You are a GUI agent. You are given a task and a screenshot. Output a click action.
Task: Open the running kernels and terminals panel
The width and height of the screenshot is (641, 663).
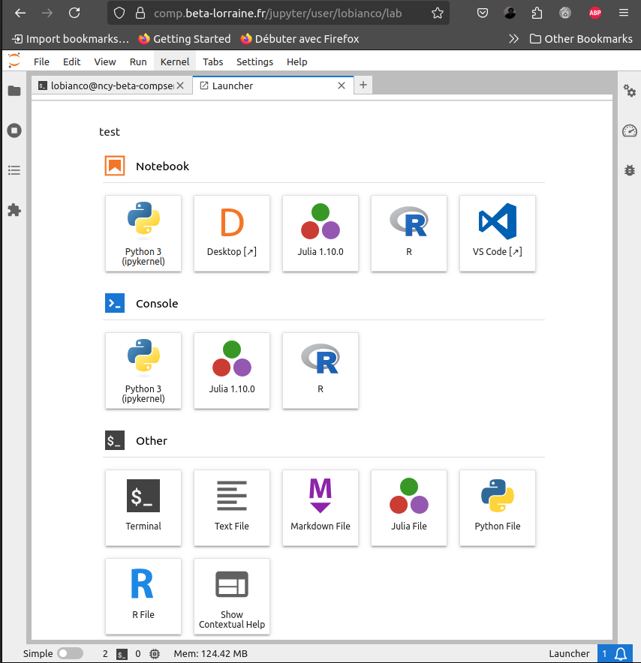[14, 130]
